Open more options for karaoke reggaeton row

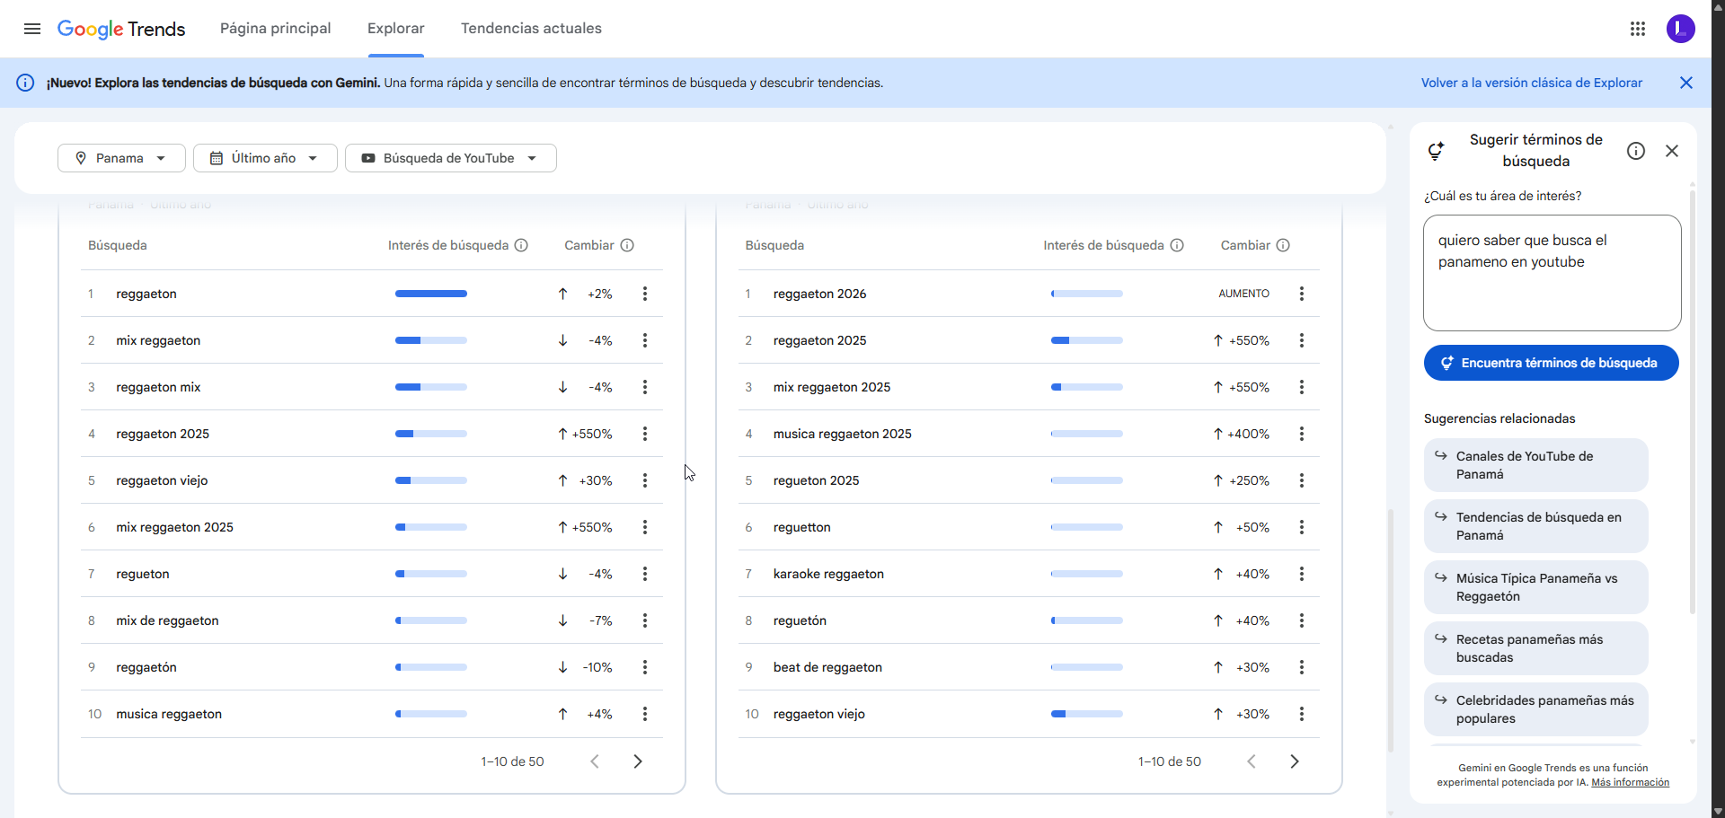(x=1302, y=574)
